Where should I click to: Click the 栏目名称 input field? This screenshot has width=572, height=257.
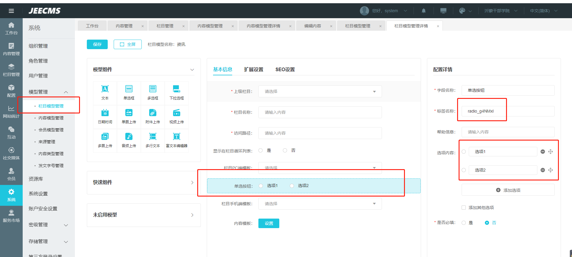point(320,112)
